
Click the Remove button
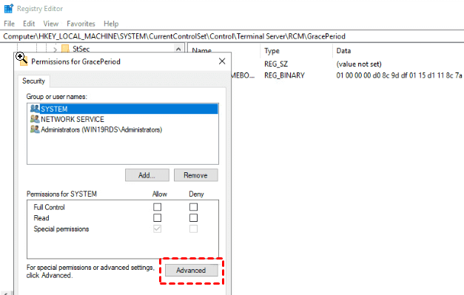195,175
